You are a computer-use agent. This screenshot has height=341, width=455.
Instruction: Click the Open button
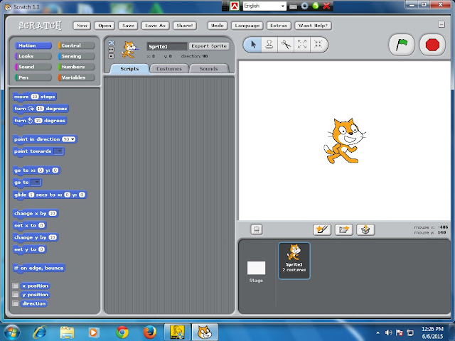pyautogui.click(x=105, y=26)
